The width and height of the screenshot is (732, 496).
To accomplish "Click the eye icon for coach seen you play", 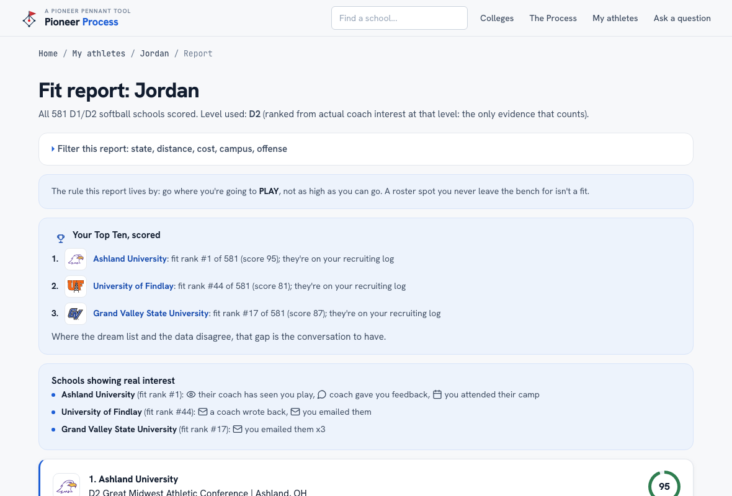I will [191, 395].
